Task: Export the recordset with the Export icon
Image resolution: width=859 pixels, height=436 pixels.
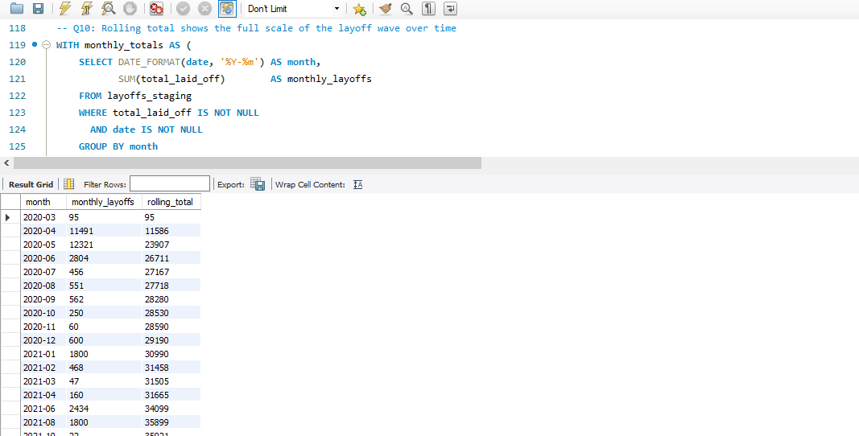Action: point(258,184)
